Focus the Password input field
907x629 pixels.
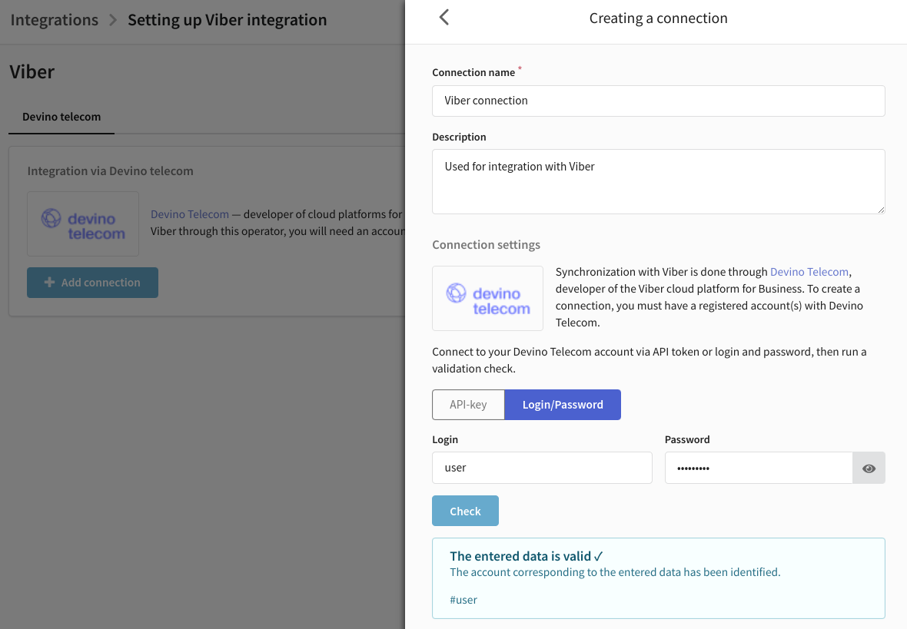pos(759,468)
